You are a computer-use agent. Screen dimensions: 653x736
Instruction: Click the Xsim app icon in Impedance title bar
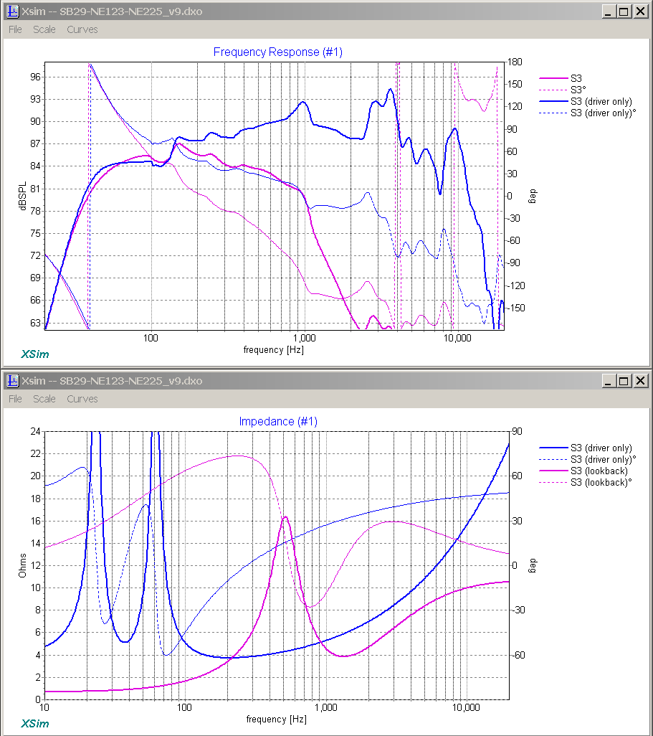pos(13,381)
